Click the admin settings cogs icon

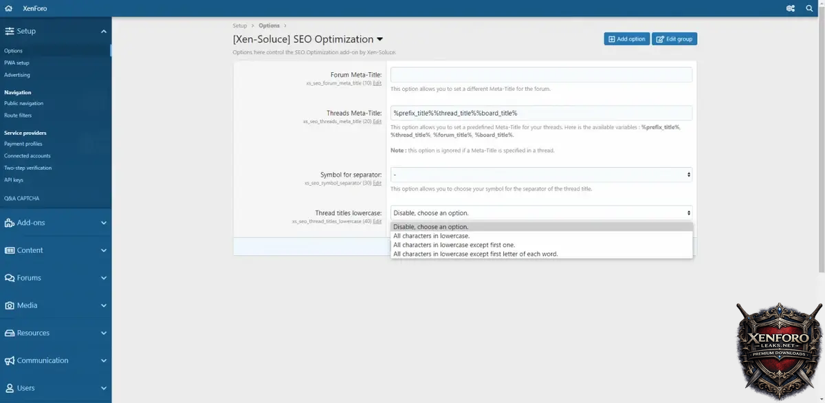click(x=790, y=8)
